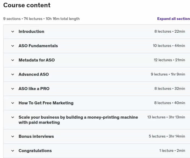
Task: Open How To Get Free Marketing title
Action: pyautogui.click(x=46, y=103)
